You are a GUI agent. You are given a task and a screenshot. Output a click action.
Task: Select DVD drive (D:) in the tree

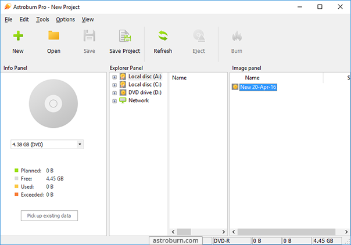145,92
